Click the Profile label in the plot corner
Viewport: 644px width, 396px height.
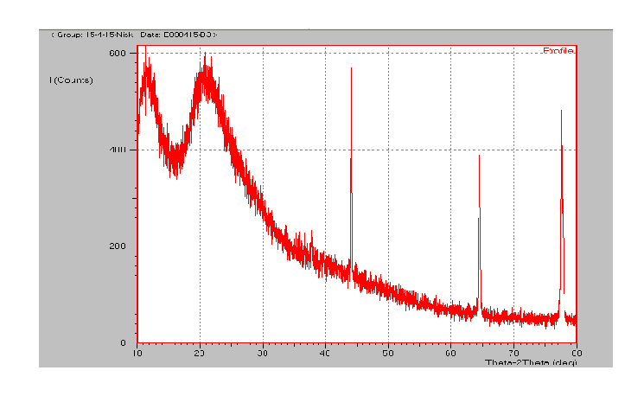(x=558, y=51)
